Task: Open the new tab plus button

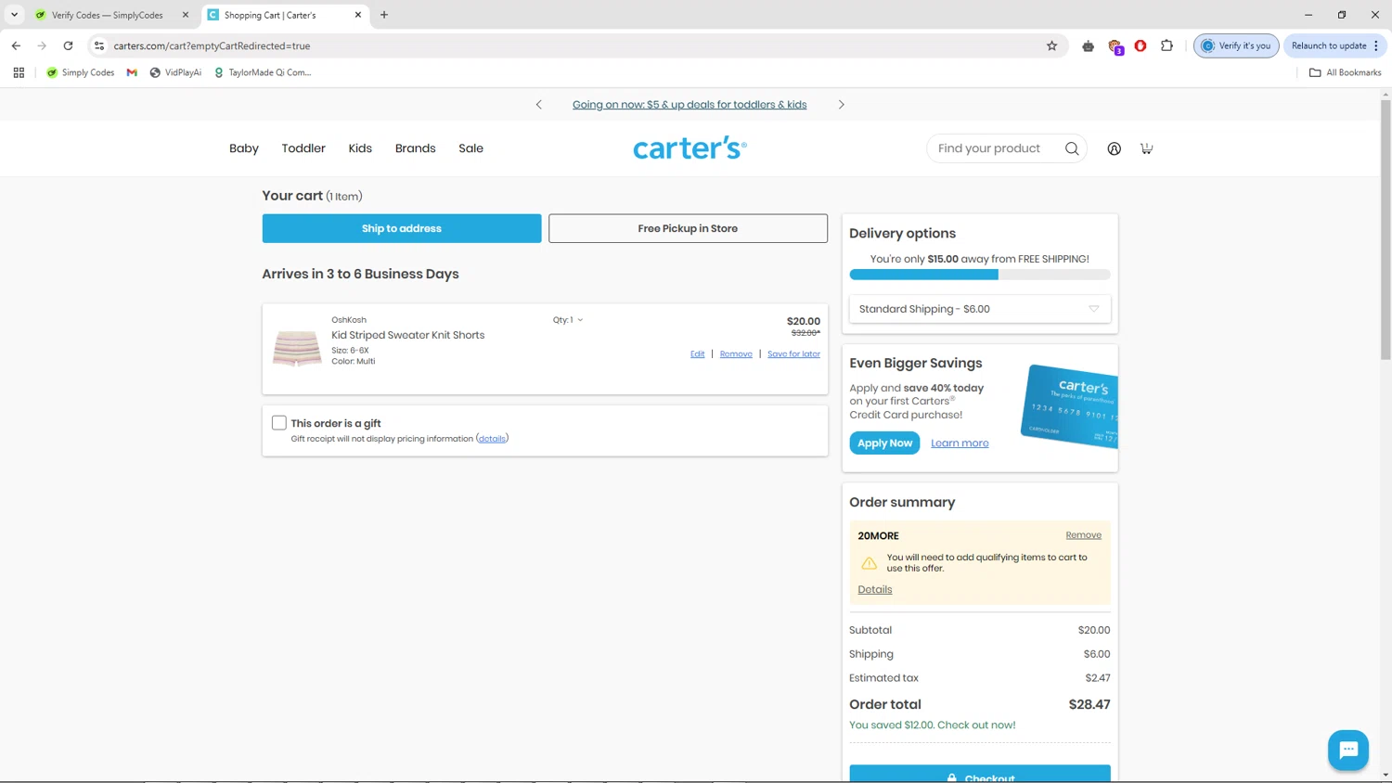Action: [x=384, y=15]
